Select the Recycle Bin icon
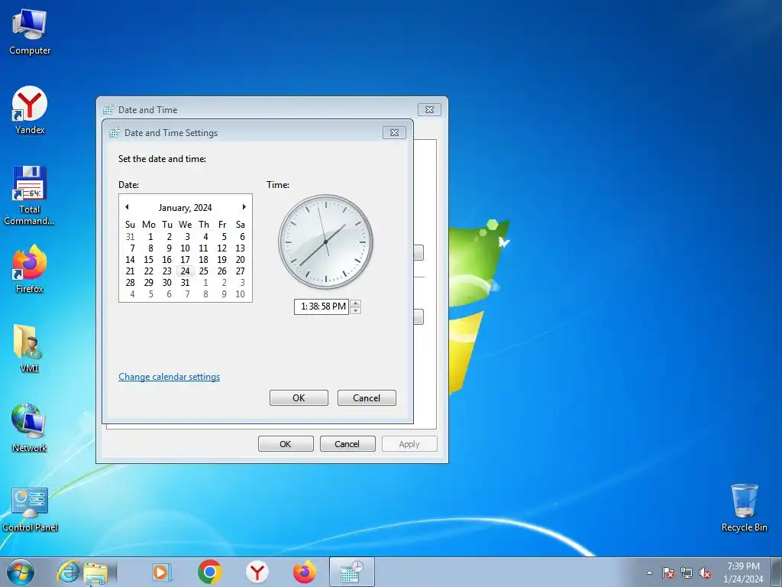 click(744, 508)
